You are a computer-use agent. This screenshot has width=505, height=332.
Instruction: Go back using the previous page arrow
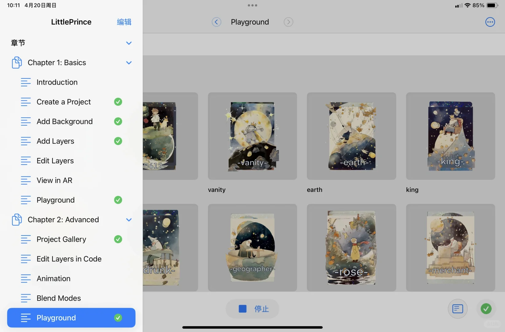click(x=216, y=22)
